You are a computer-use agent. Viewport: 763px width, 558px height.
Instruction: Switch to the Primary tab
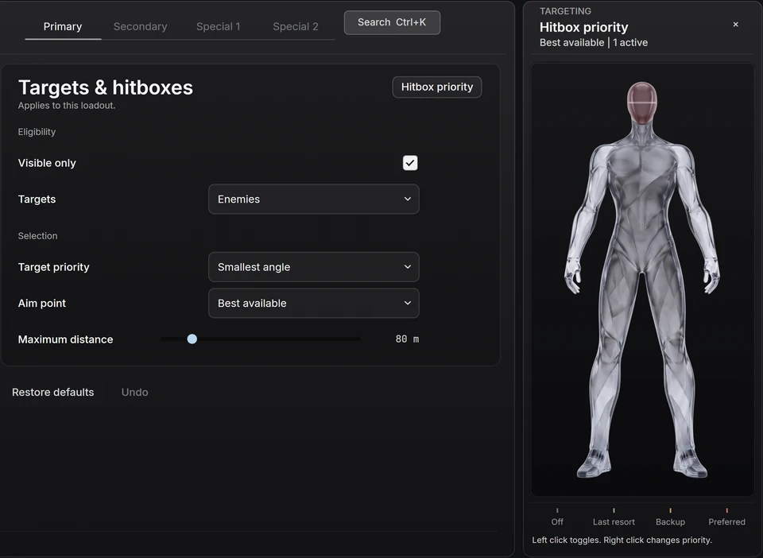[x=63, y=27]
